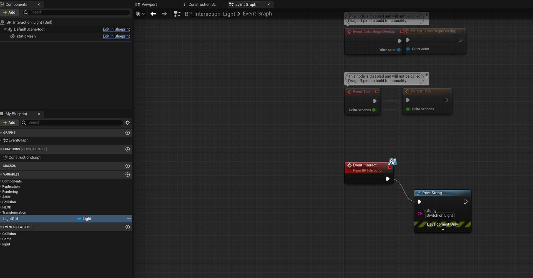Select the staticMesh component
Image resolution: width=533 pixels, height=278 pixels.
pos(26,36)
